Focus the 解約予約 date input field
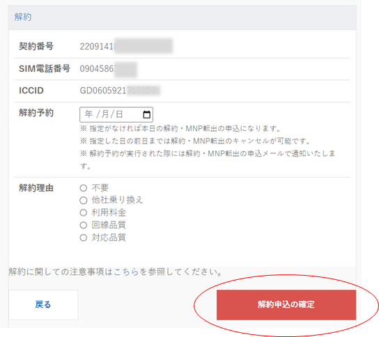This screenshot has width=379, height=337. point(116,114)
